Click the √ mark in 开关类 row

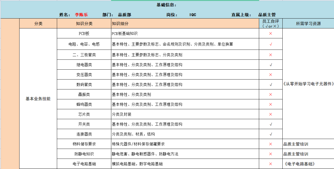[271, 124]
